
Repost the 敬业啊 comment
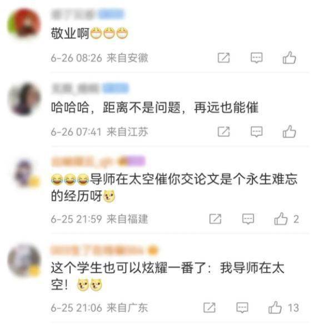[x=223, y=58]
